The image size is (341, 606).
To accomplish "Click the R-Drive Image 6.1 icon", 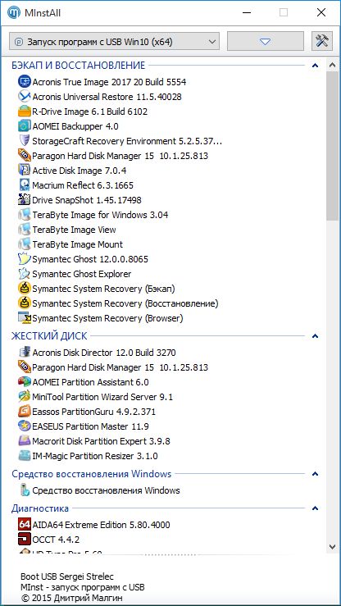I will pyautogui.click(x=25, y=112).
